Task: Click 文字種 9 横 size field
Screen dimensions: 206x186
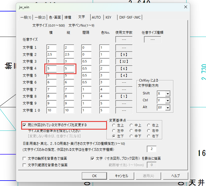Action: [51, 104]
